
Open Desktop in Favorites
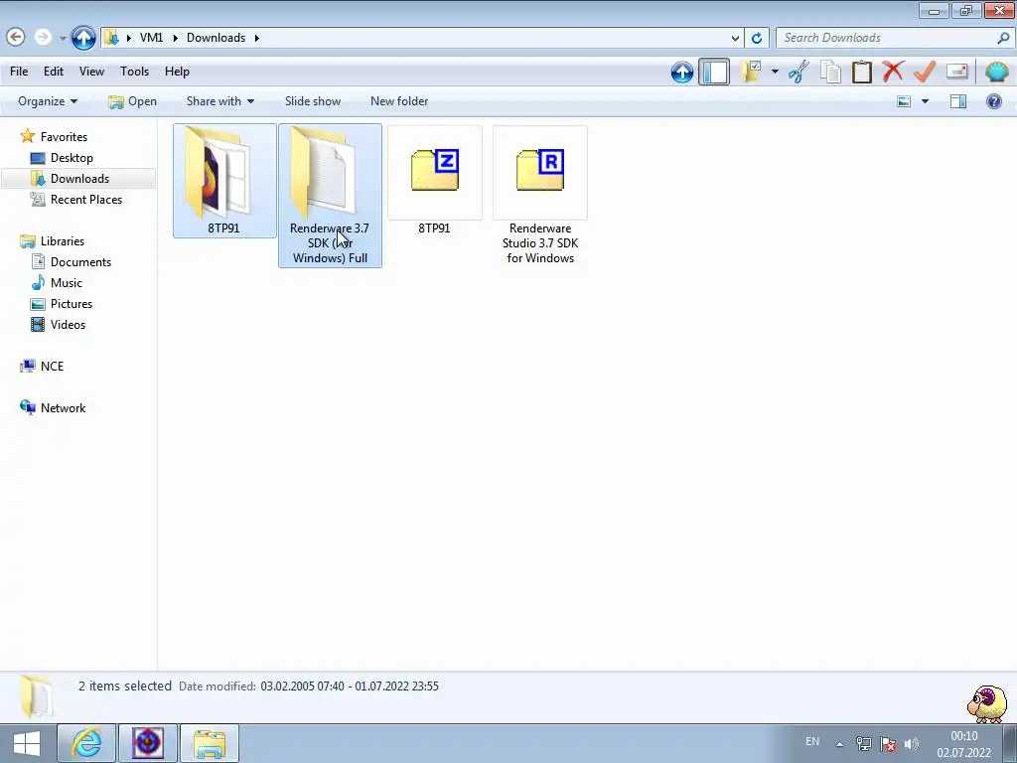tap(72, 158)
